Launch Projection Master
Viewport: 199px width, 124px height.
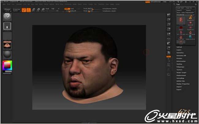[17, 10]
